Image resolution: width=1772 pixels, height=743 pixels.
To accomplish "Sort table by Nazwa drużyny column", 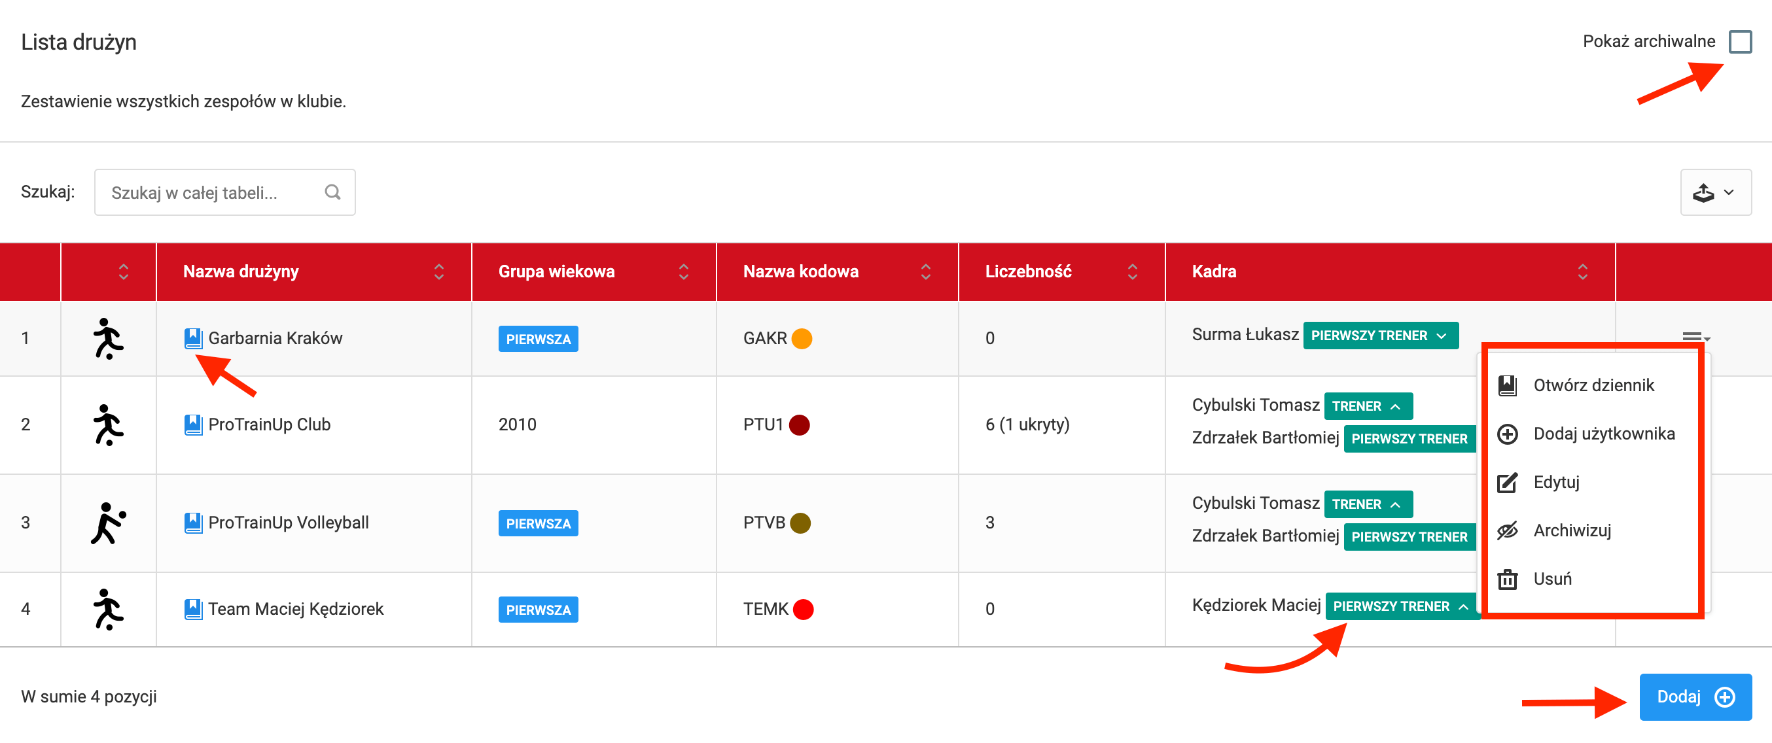I will pos(438,271).
